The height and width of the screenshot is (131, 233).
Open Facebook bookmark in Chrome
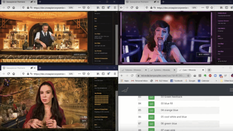pos(176,81)
